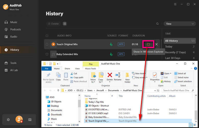Click the Search AudiFab Music One box
The width and height of the screenshot is (199, 128).
tap(178, 90)
